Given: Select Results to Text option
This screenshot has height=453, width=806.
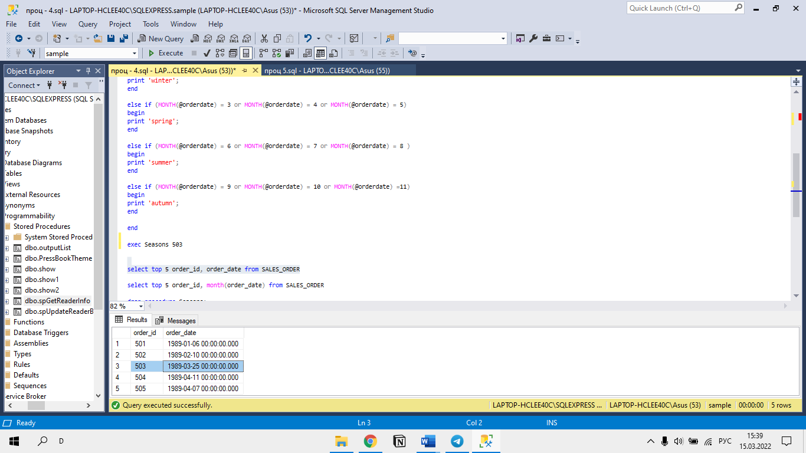Looking at the screenshot, I should click(307, 53).
